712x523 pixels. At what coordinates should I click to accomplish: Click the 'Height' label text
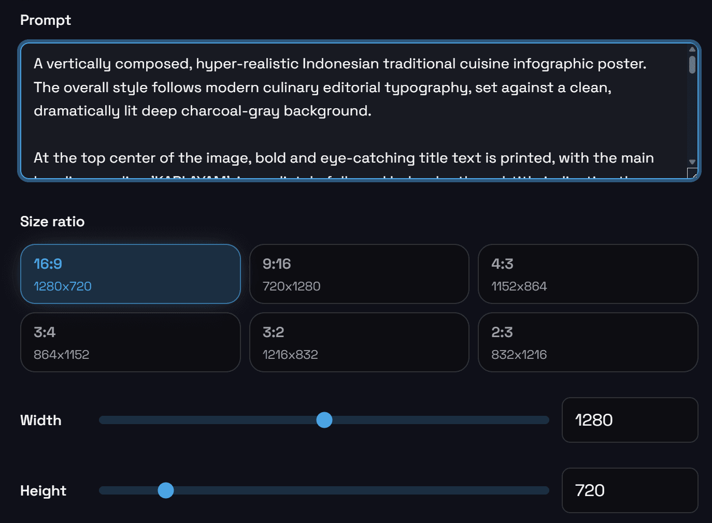[x=44, y=491]
